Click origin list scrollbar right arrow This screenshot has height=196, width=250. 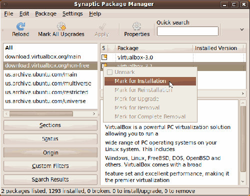(x=94, y=114)
